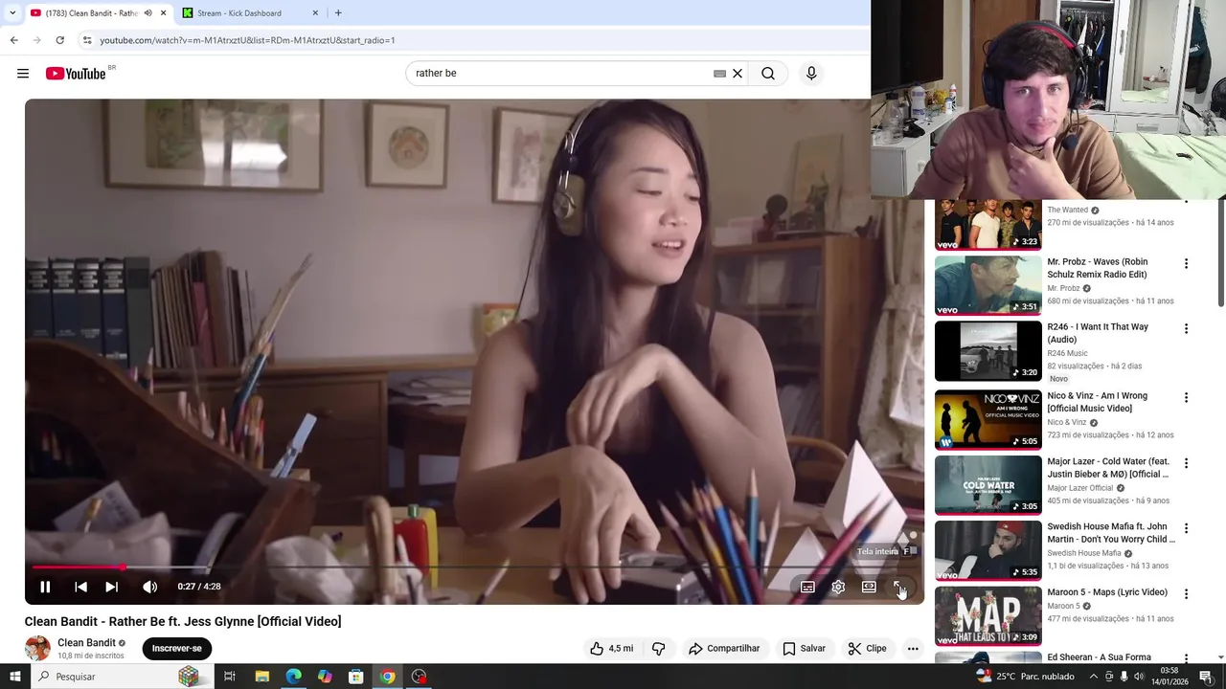This screenshot has height=689, width=1226.
Task: Share the video via Compartilhar
Action: click(x=724, y=648)
